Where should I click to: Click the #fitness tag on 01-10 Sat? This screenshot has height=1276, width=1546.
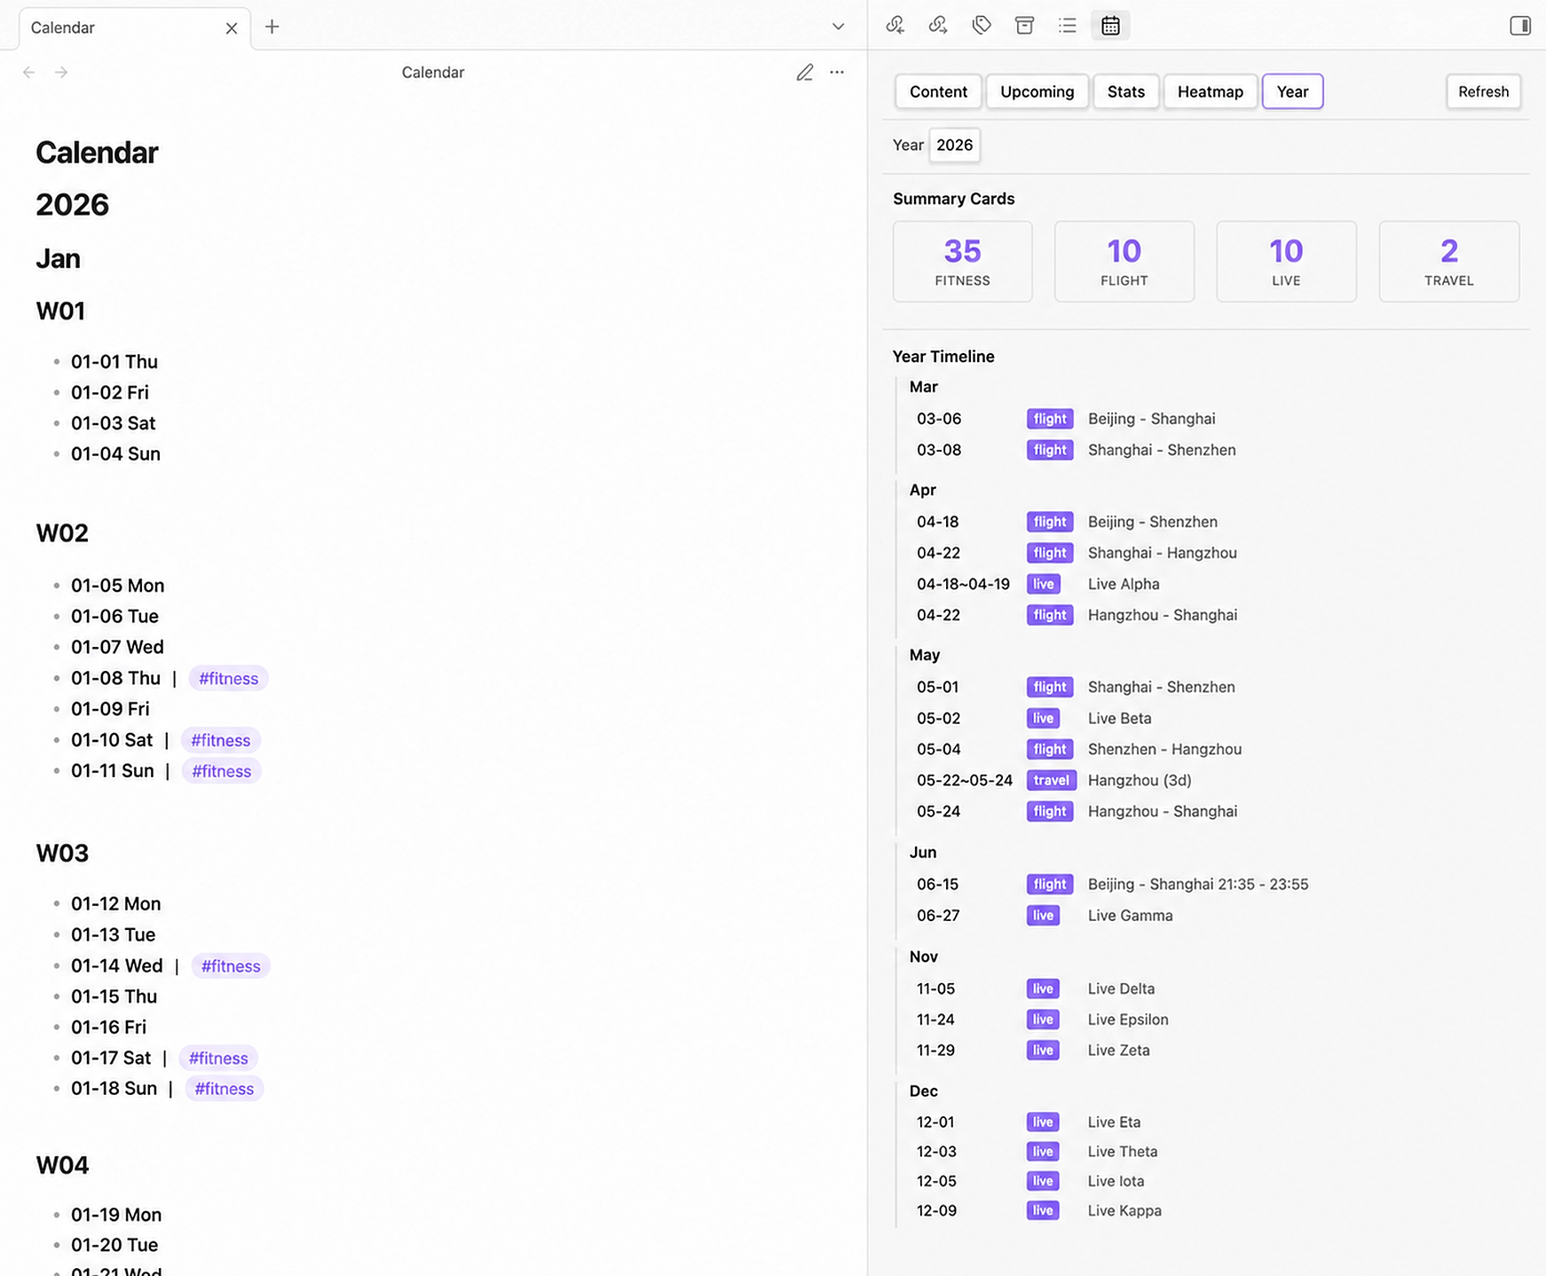[220, 740]
